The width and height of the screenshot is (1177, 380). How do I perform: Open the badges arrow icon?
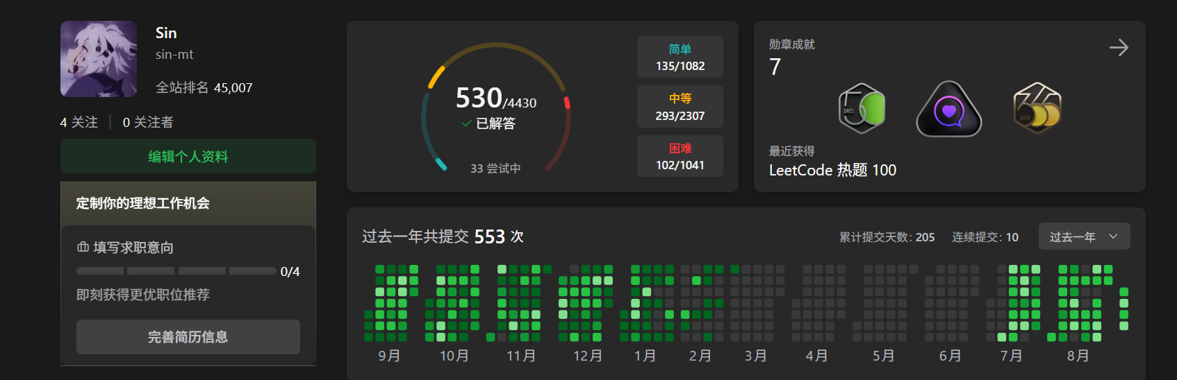tap(1119, 48)
